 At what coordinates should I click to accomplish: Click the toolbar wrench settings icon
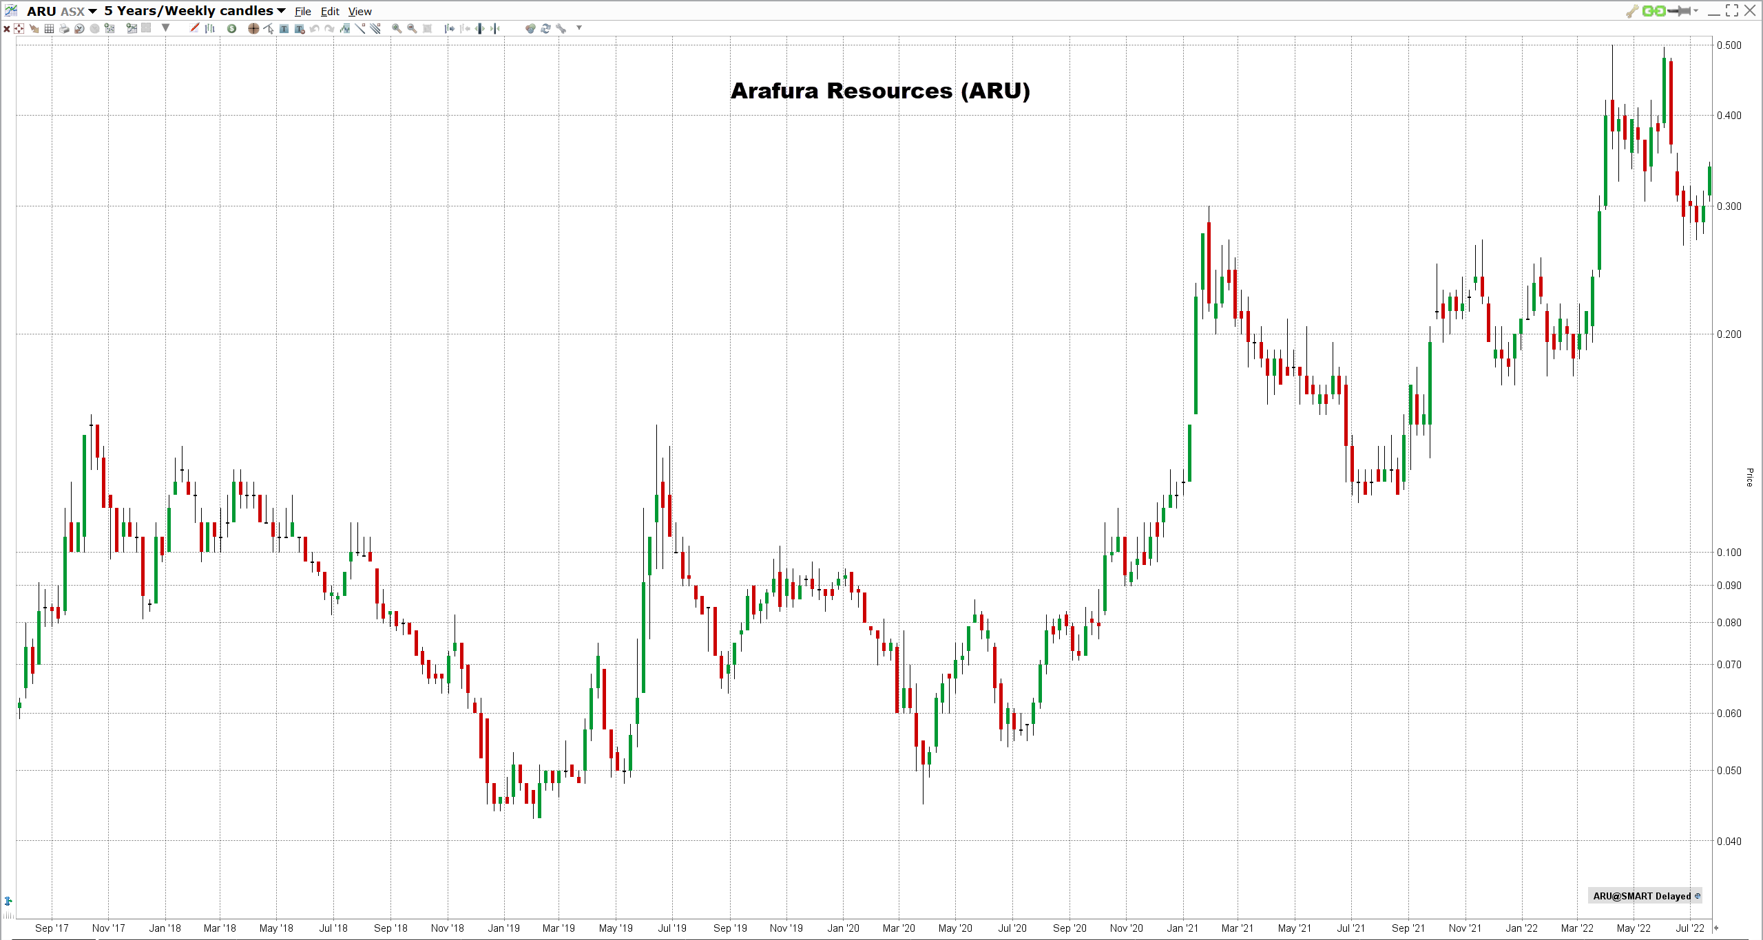tap(561, 29)
